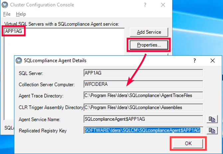This screenshot has width=223, height=154.
Task: Click the Replicated Registry Key text field
Action: click(143, 130)
